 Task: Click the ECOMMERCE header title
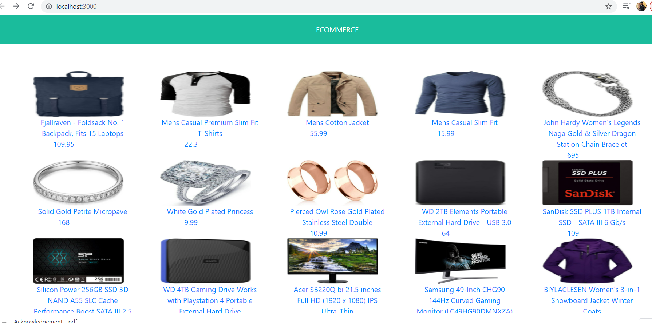click(337, 30)
